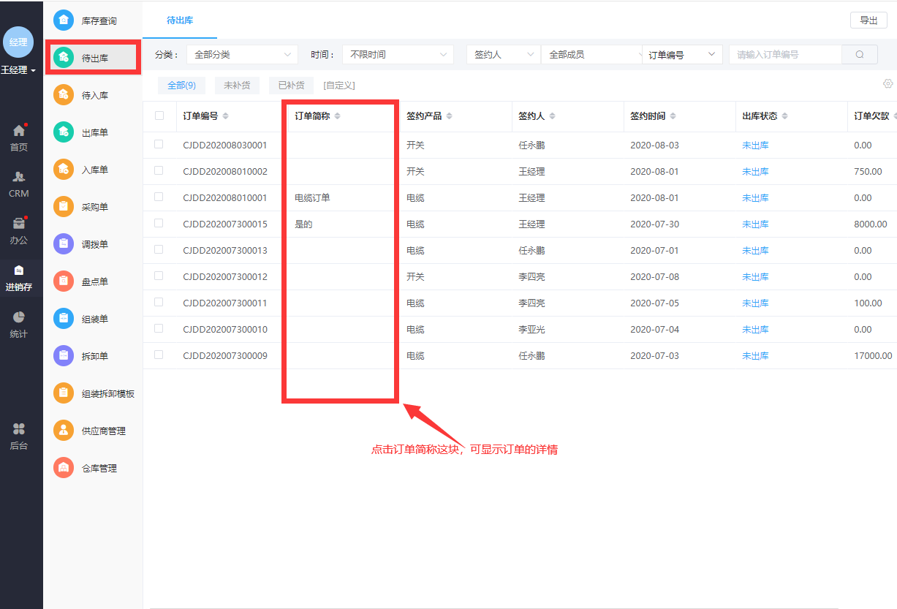This screenshot has width=897, height=609.
Task: Select the 入库单 icon
Action: [x=64, y=170]
